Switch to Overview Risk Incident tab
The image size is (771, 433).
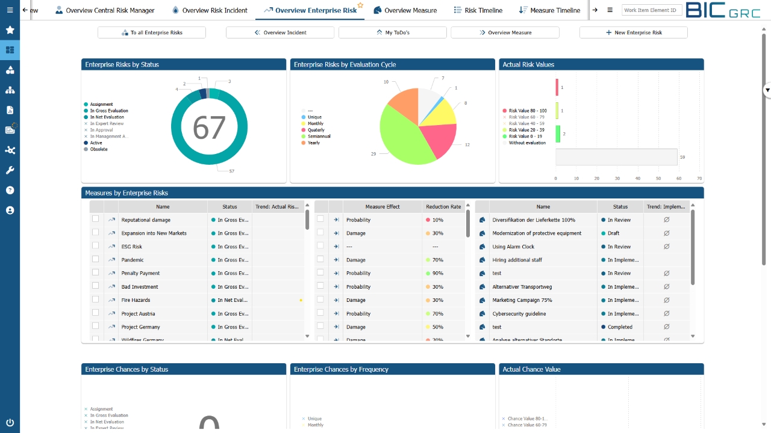210,10
